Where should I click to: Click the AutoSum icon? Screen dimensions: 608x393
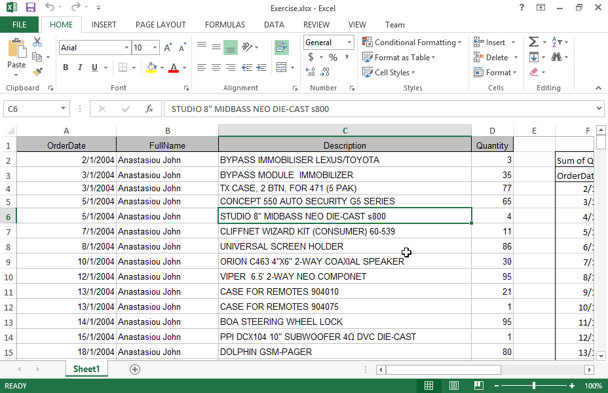click(x=534, y=42)
